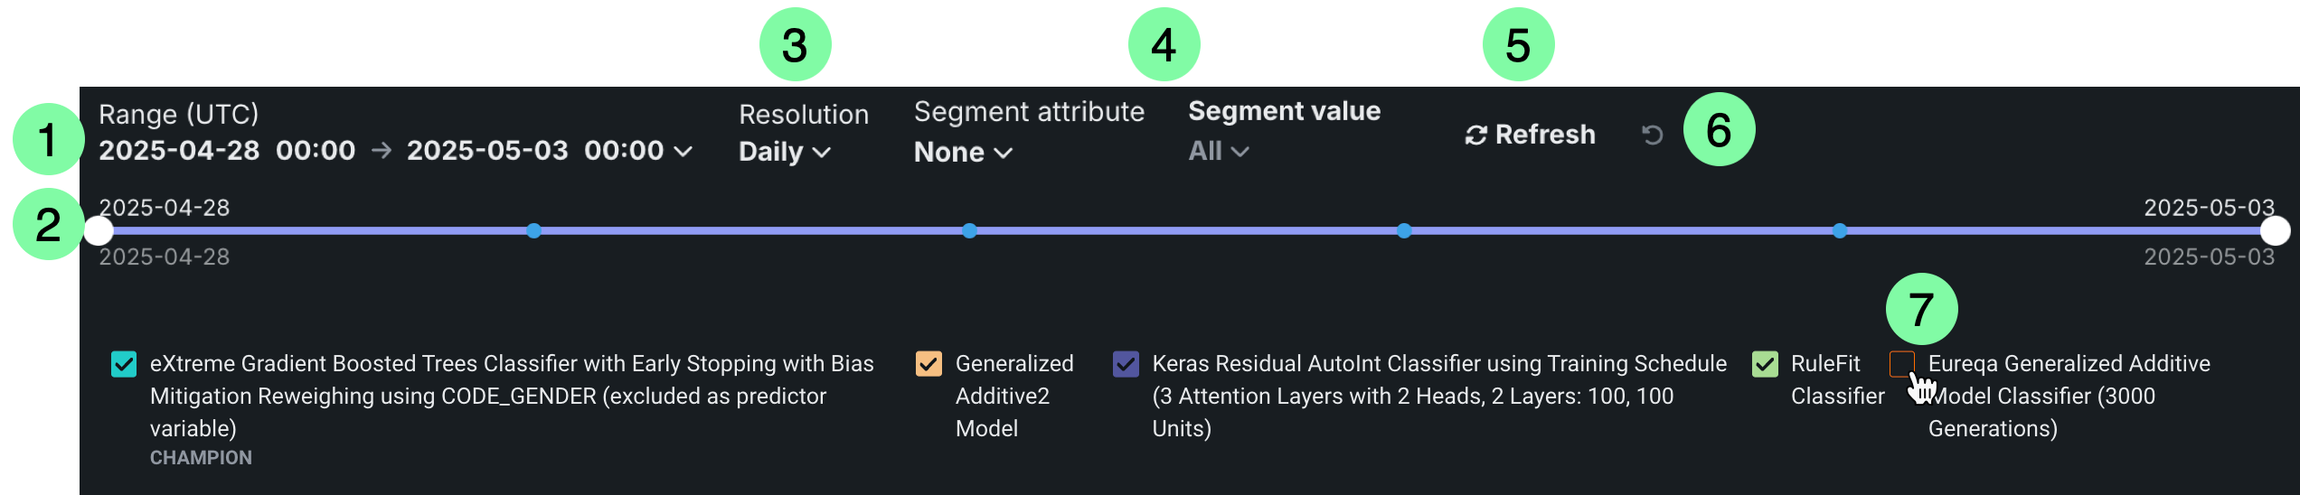The image size is (2300, 495).
Task: Click the right white slider handle
Action: tap(2275, 231)
